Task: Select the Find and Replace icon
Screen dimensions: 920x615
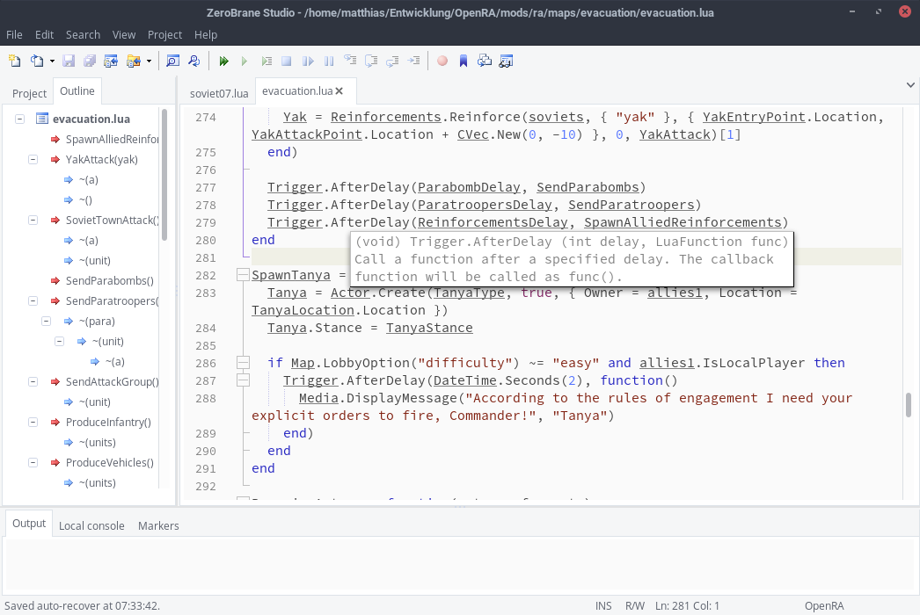Action: [193, 61]
